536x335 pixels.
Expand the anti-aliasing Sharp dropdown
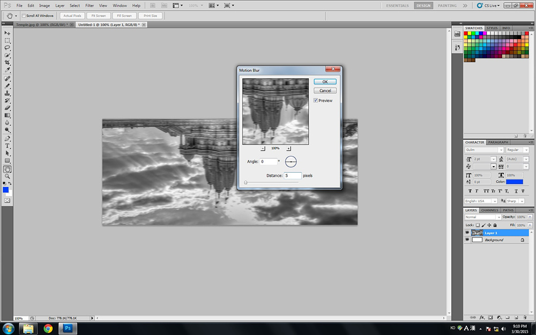[x=518, y=201]
